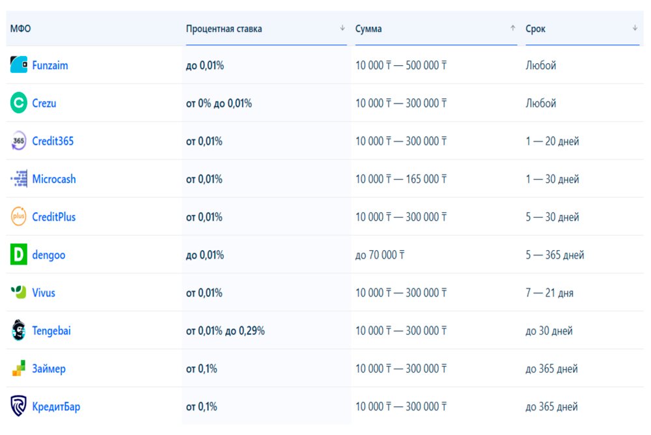Open the Funzaim lender link
The image size is (651, 435).
50,65
